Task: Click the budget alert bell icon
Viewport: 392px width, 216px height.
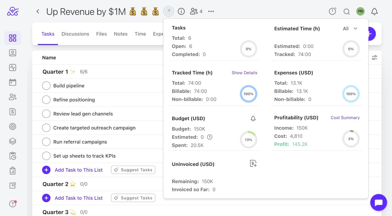Action: click(x=253, y=119)
